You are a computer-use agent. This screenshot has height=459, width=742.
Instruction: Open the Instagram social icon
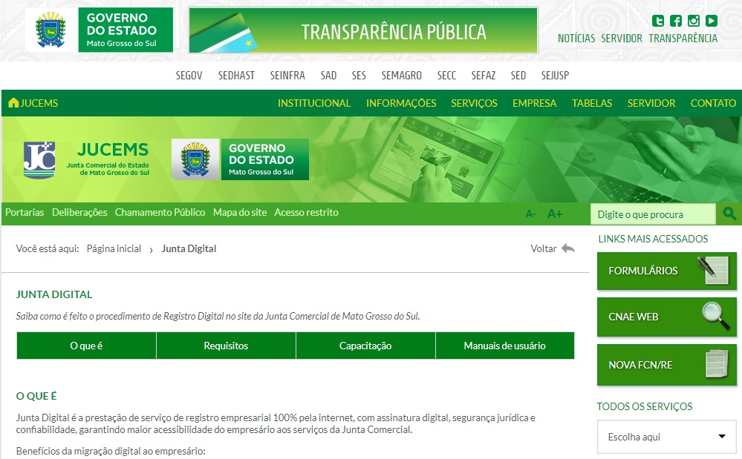pyautogui.click(x=694, y=21)
